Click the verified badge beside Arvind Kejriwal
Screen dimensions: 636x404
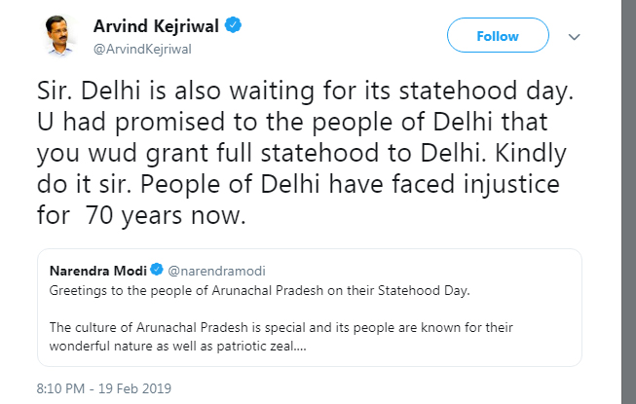pyautogui.click(x=235, y=24)
